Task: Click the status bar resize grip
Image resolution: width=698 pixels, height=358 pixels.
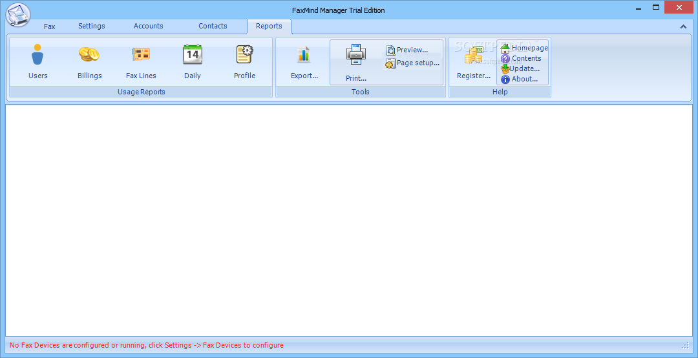Action: [x=686, y=346]
